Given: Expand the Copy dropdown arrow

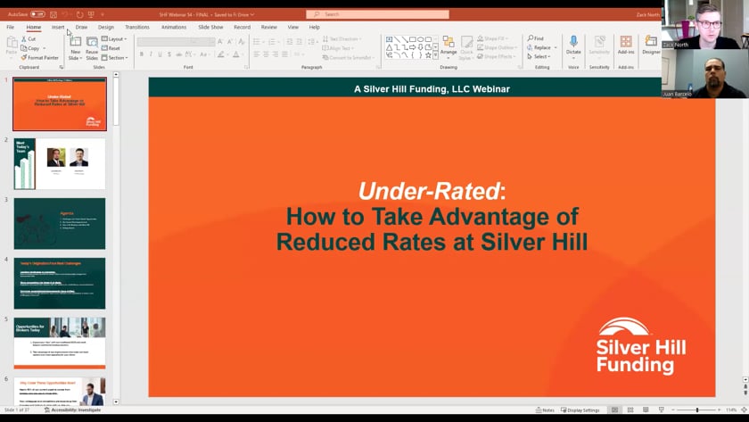Looking at the screenshot, I should (45, 48).
